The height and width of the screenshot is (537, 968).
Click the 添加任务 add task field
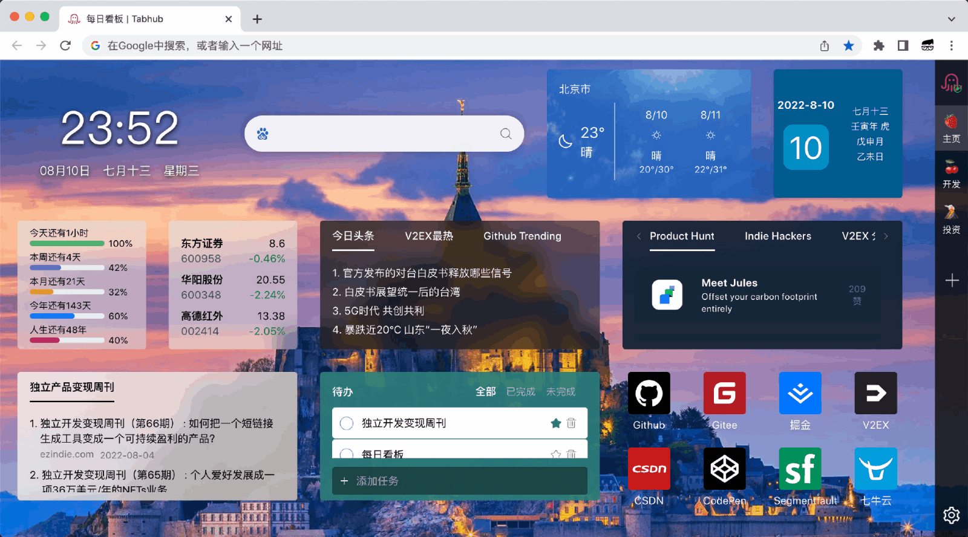460,481
